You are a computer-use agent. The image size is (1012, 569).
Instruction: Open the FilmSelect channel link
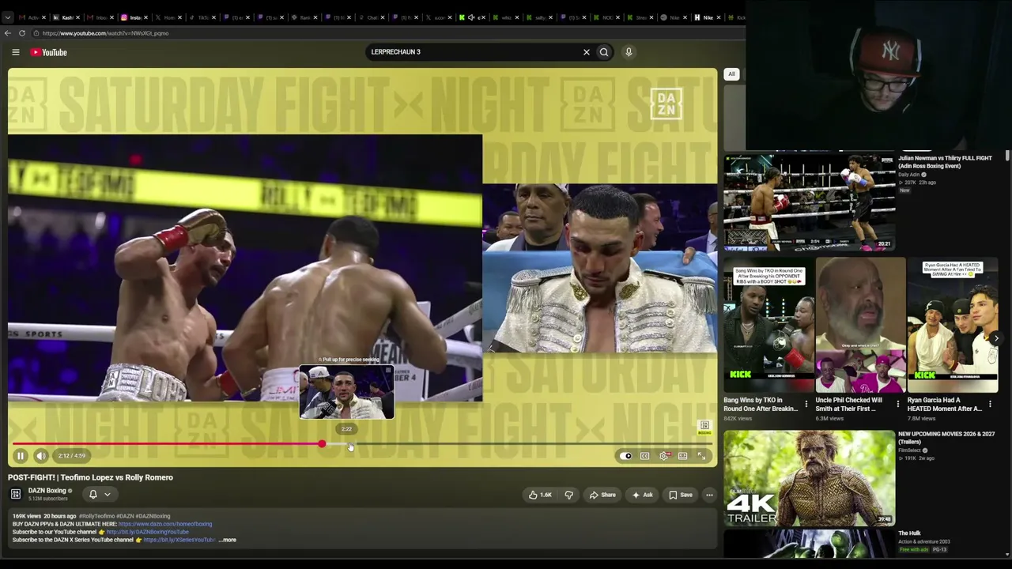coord(911,450)
